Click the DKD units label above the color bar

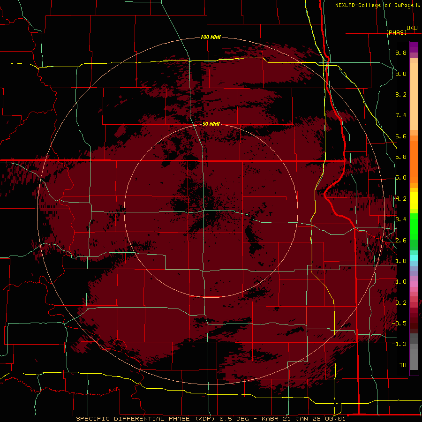tap(412, 28)
